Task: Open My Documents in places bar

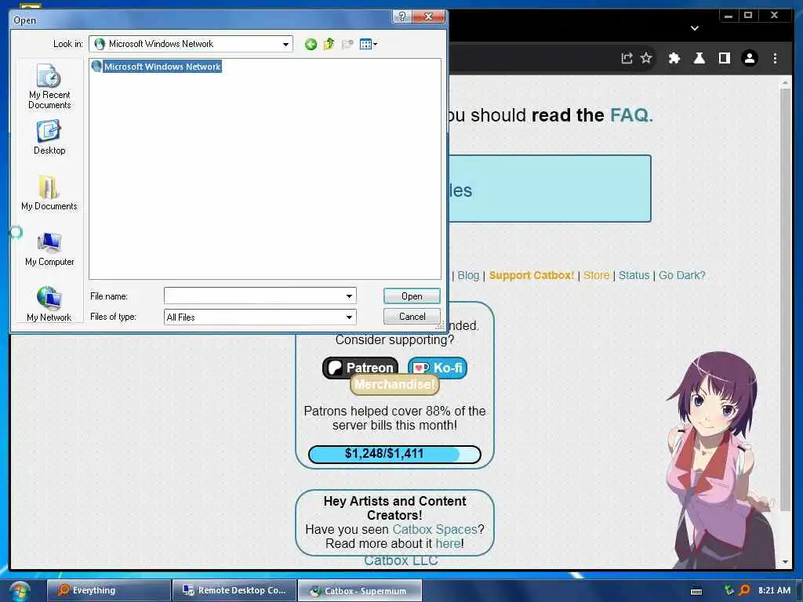Action: click(x=49, y=193)
